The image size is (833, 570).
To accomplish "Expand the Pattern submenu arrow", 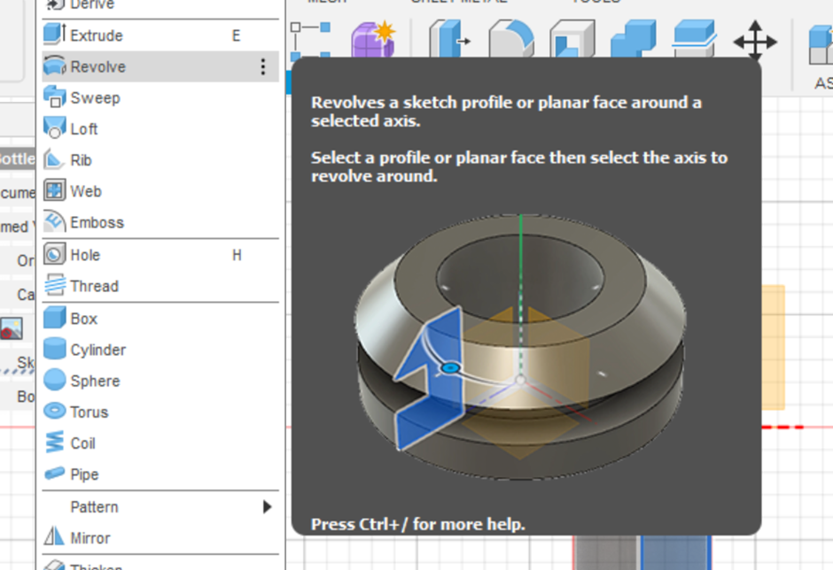I will tap(268, 507).
